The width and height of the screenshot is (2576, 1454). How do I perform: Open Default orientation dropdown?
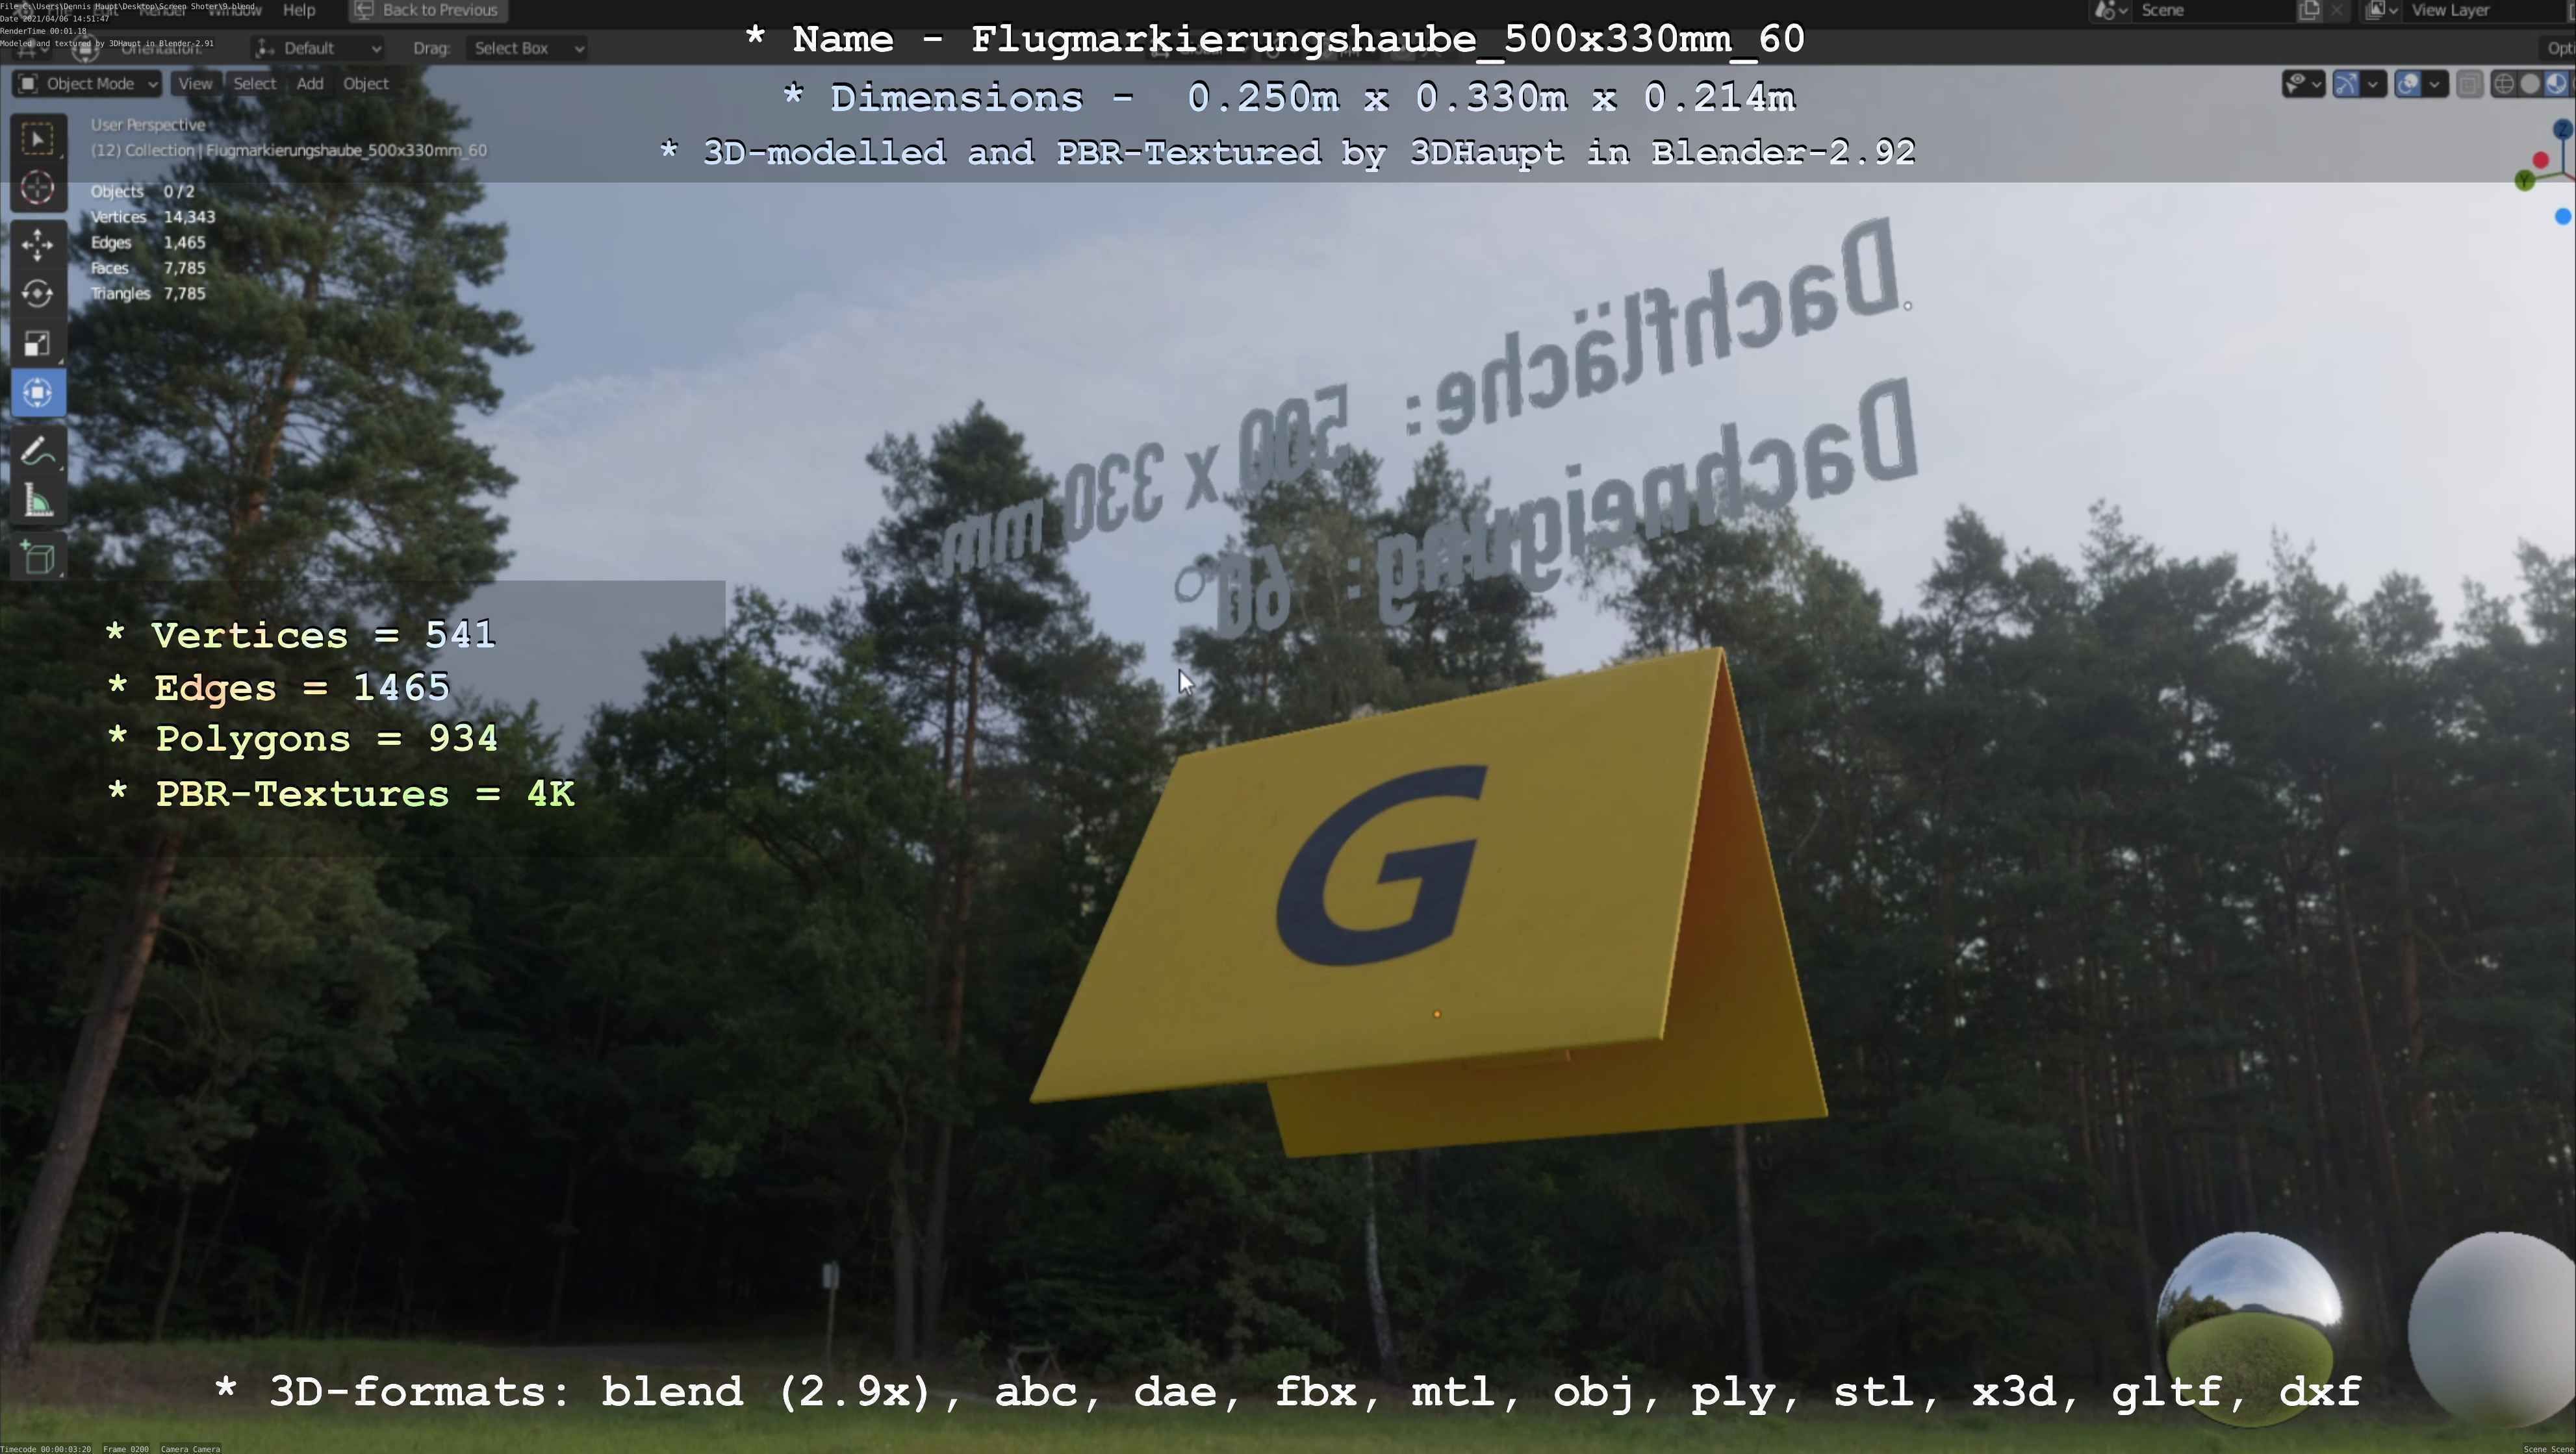click(x=318, y=48)
